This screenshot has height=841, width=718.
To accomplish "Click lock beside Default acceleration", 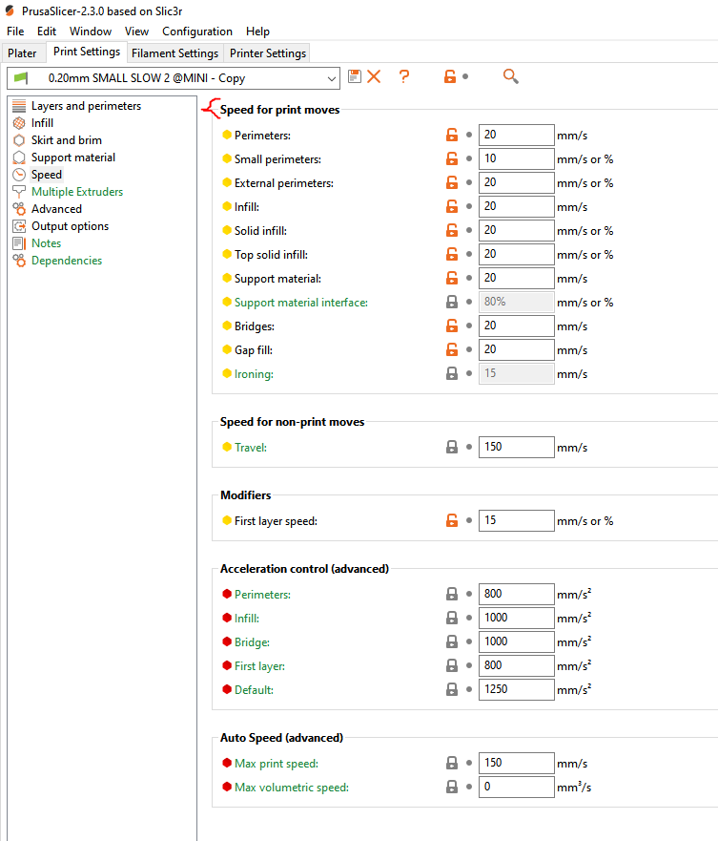I will click(452, 690).
